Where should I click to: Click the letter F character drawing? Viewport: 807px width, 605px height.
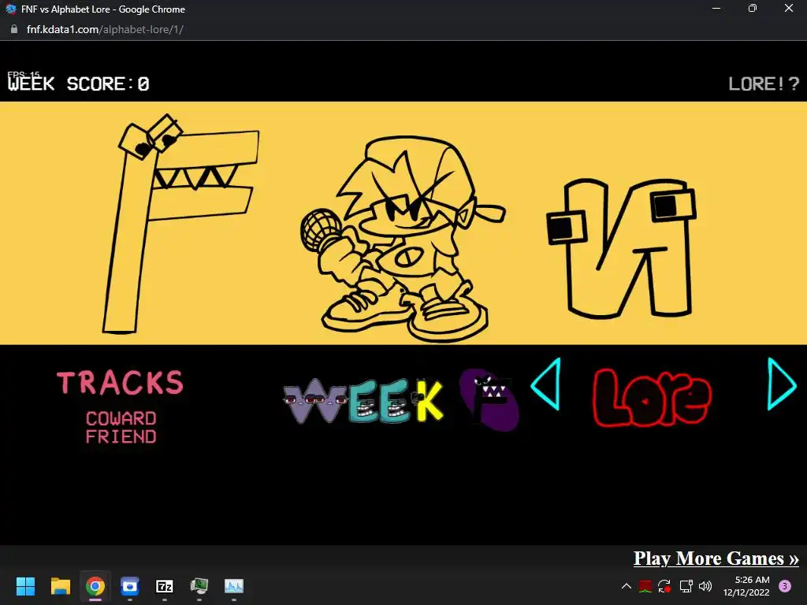point(181,224)
